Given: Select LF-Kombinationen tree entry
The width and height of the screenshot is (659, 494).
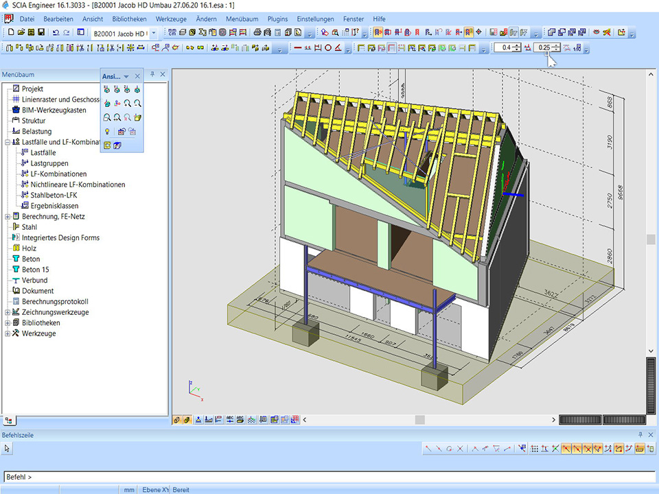Looking at the screenshot, I should click(58, 174).
